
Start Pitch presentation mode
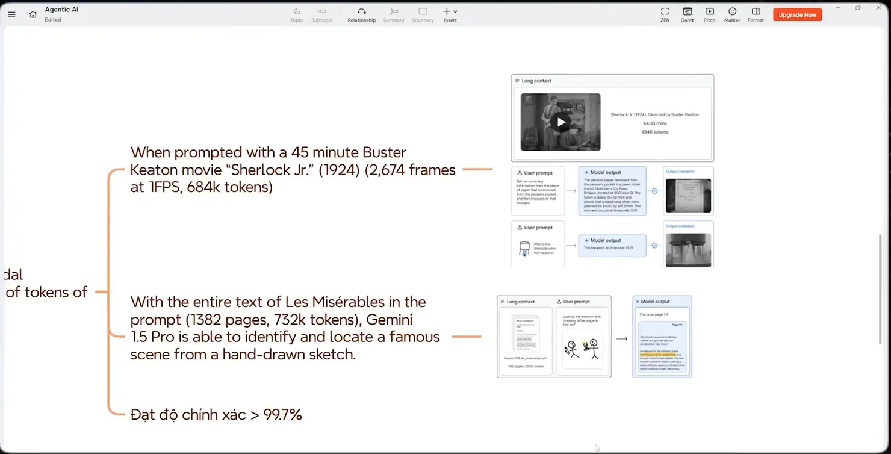pos(710,15)
